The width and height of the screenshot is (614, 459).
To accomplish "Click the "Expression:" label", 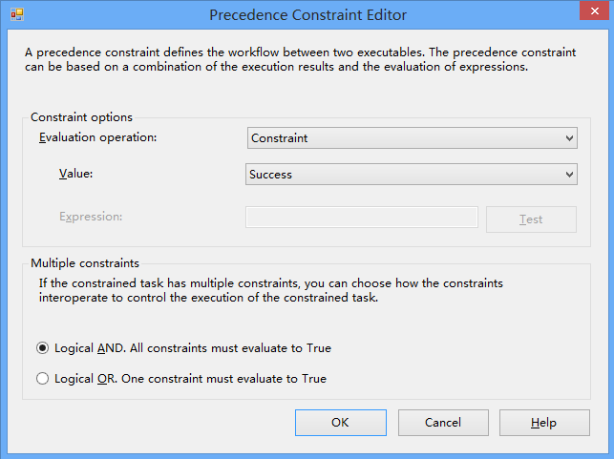I will tap(91, 217).
